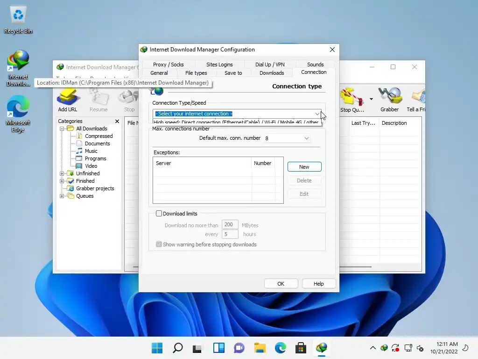The height and width of the screenshot is (359, 478).
Task: Click the 12:11 AM taskbar clock
Action: tap(444, 348)
